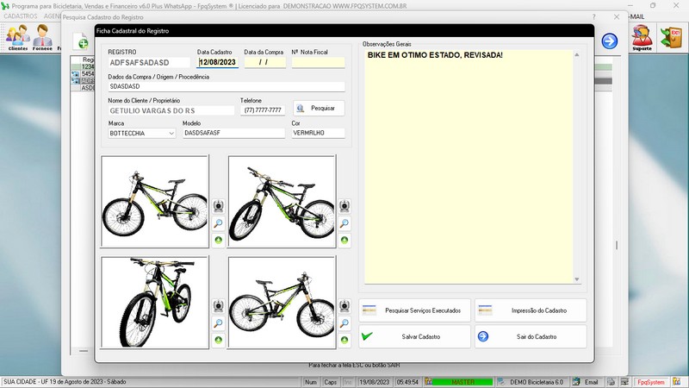Click the Telefone field

click(263, 110)
